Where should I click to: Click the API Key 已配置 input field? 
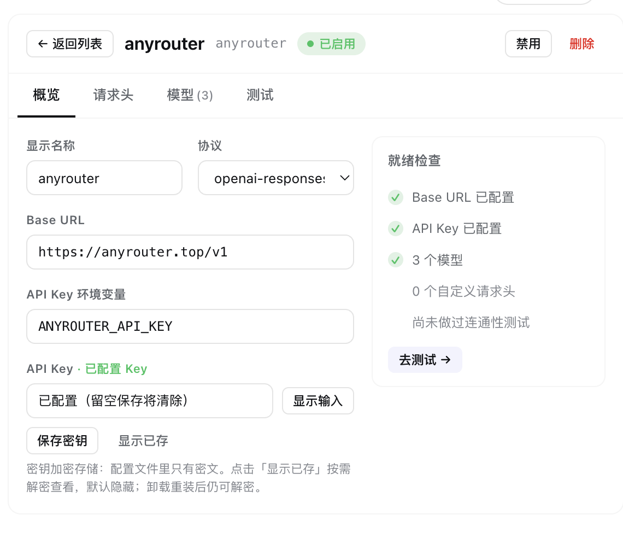point(150,401)
